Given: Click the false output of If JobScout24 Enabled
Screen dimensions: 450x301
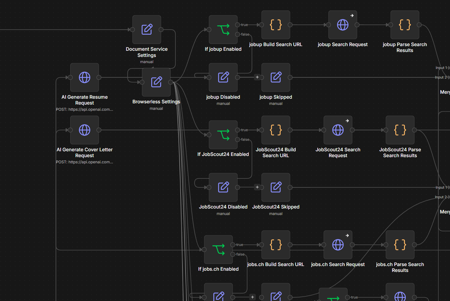Looking at the screenshot, I should point(238,140).
